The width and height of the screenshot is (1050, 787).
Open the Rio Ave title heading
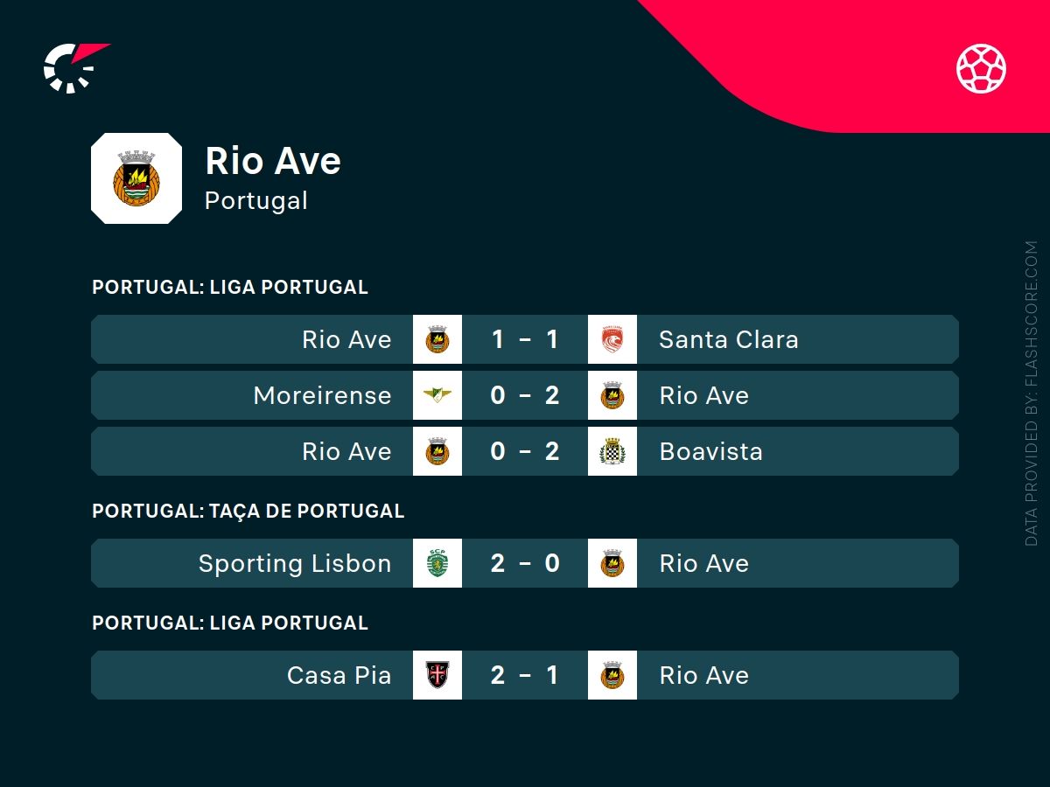point(272,161)
